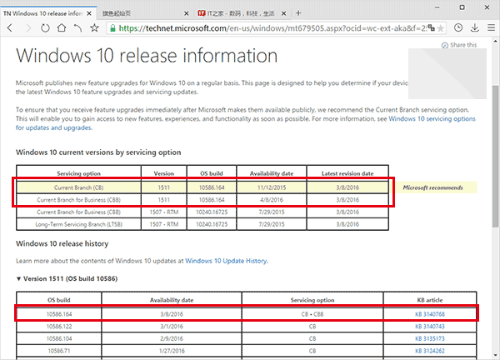Open the Windows 10 Update History link
The height and width of the screenshot is (360, 500).
tap(227, 261)
